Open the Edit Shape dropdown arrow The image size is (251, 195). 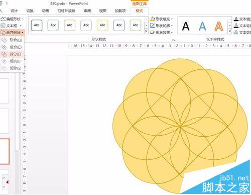[x=22, y=19]
